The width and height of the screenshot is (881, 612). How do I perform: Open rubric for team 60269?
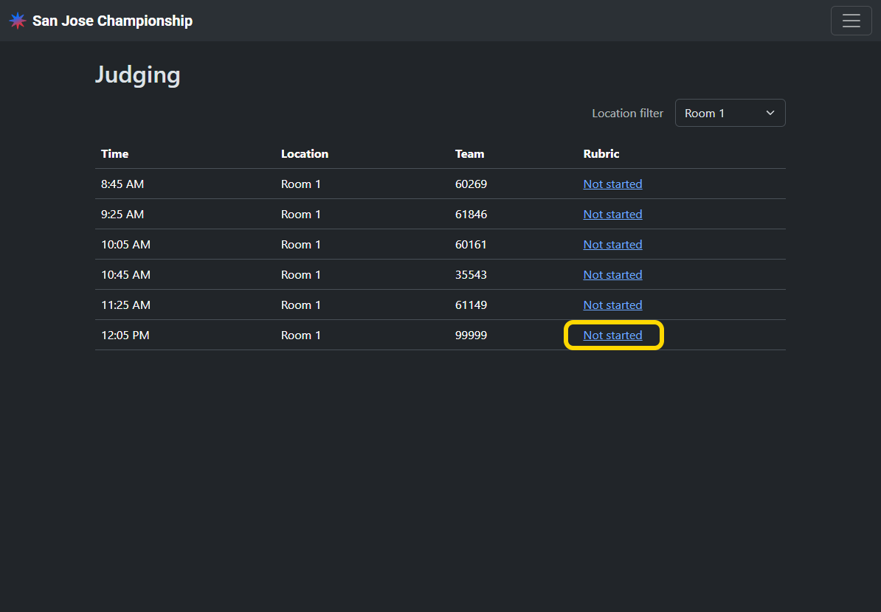(612, 184)
